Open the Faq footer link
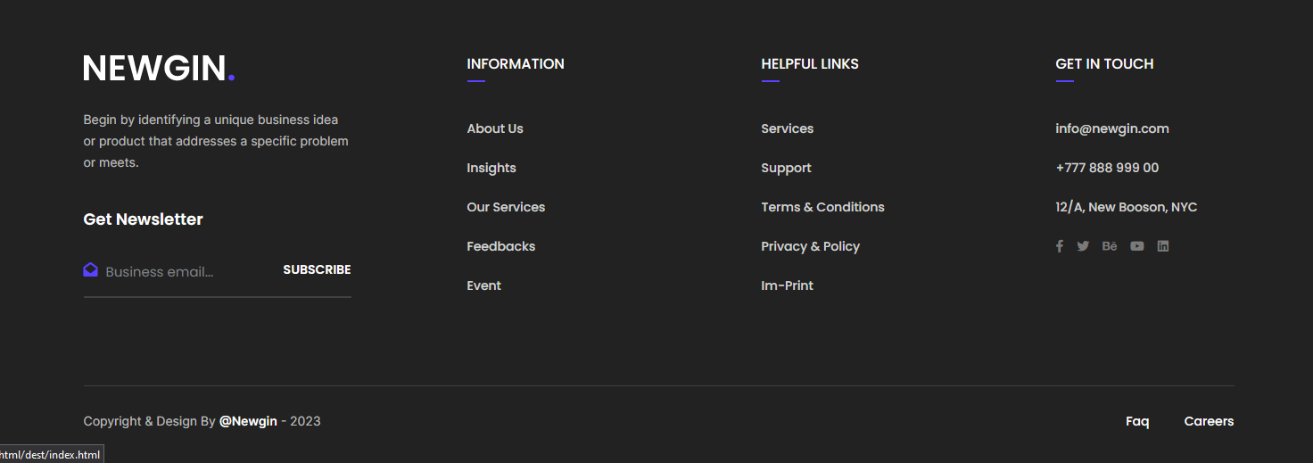The width and height of the screenshot is (1313, 463). point(1137,421)
